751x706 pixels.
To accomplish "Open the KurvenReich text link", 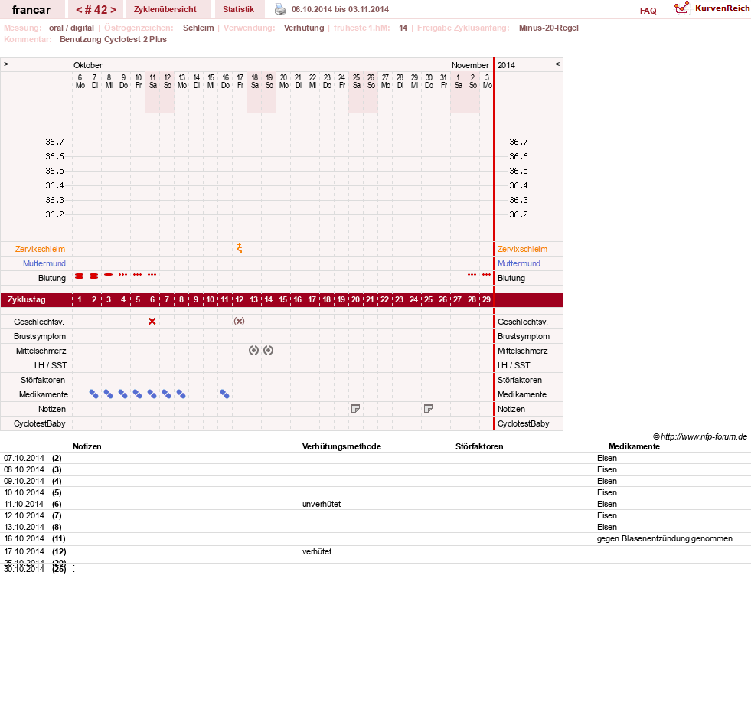I will (x=722, y=8).
